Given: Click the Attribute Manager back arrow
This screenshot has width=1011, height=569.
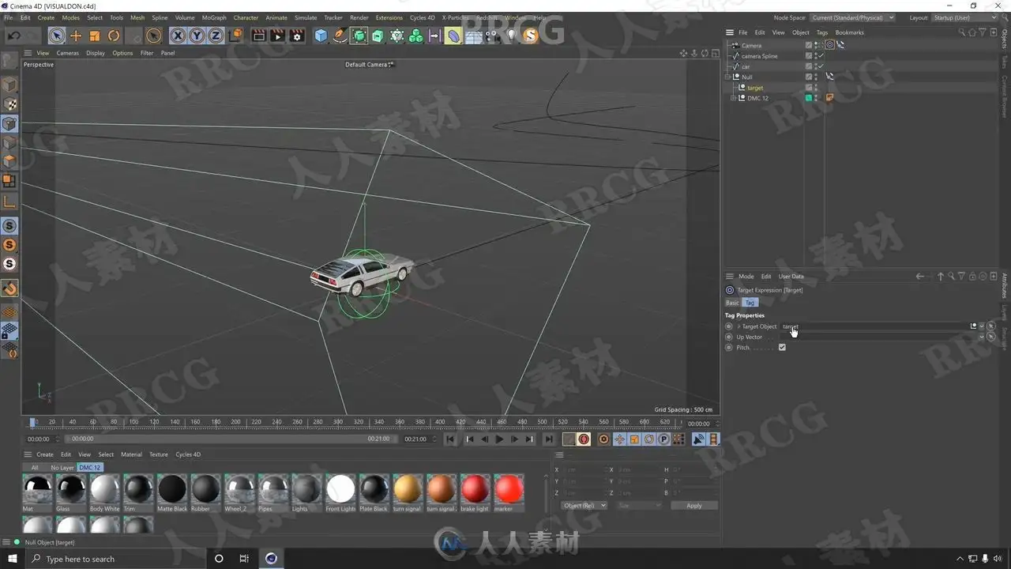Looking at the screenshot, I should coord(920,277).
